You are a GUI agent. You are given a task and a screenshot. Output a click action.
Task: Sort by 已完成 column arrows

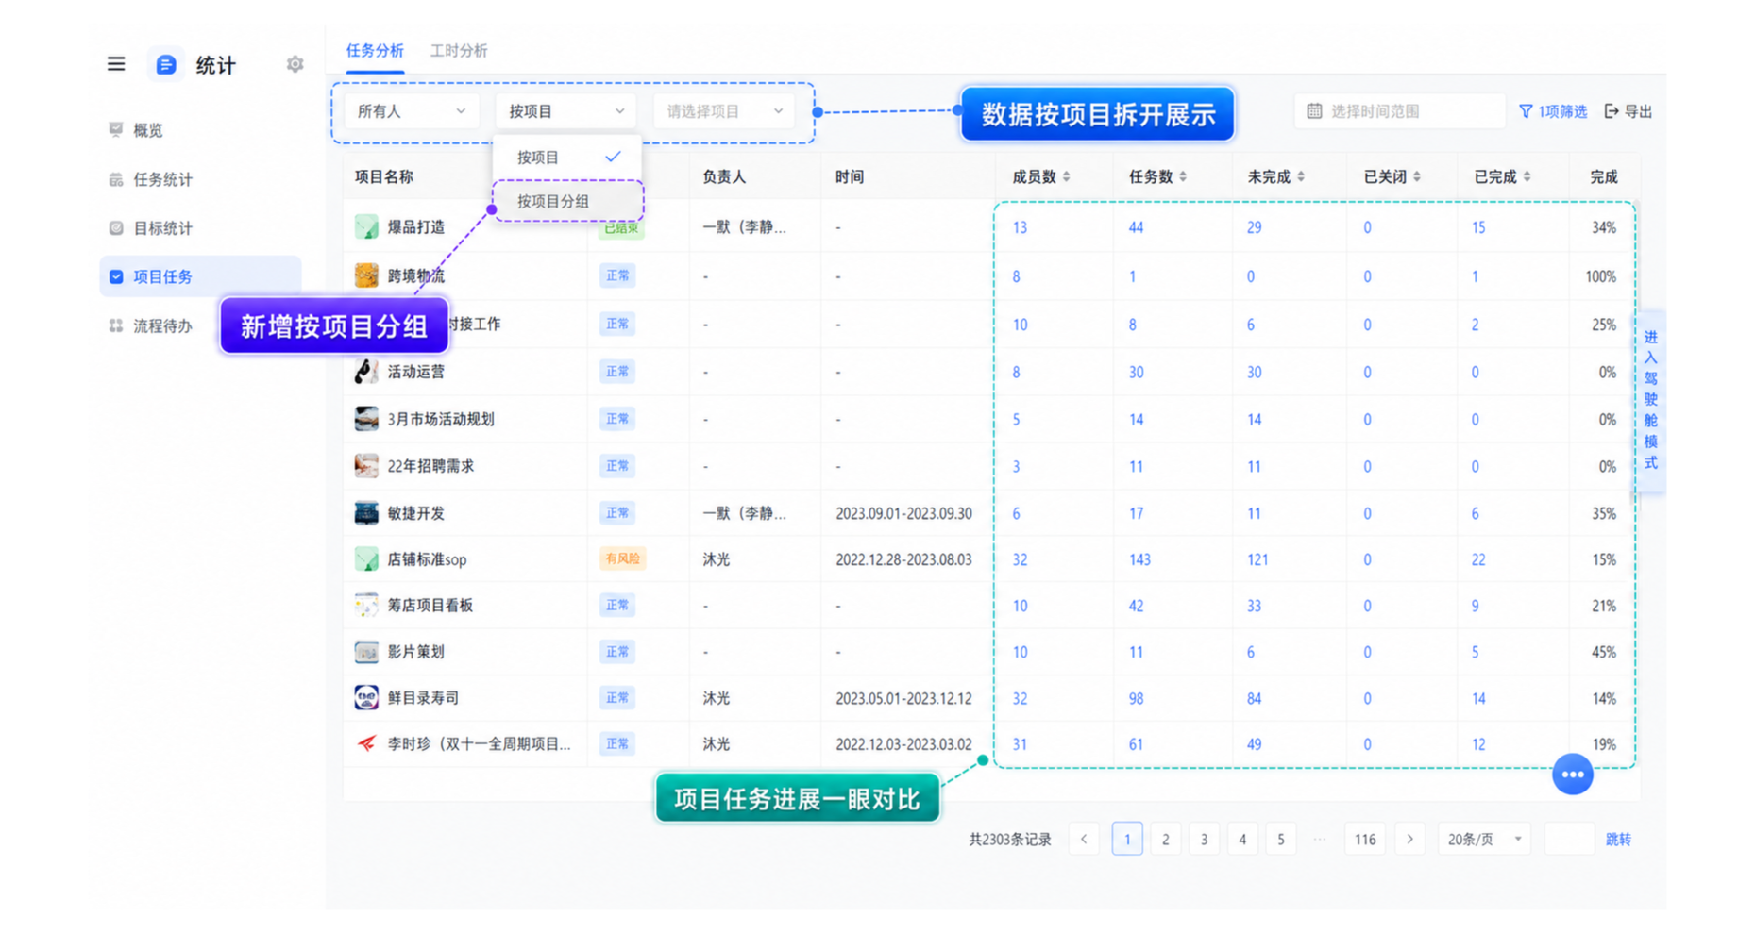[x=1527, y=176]
